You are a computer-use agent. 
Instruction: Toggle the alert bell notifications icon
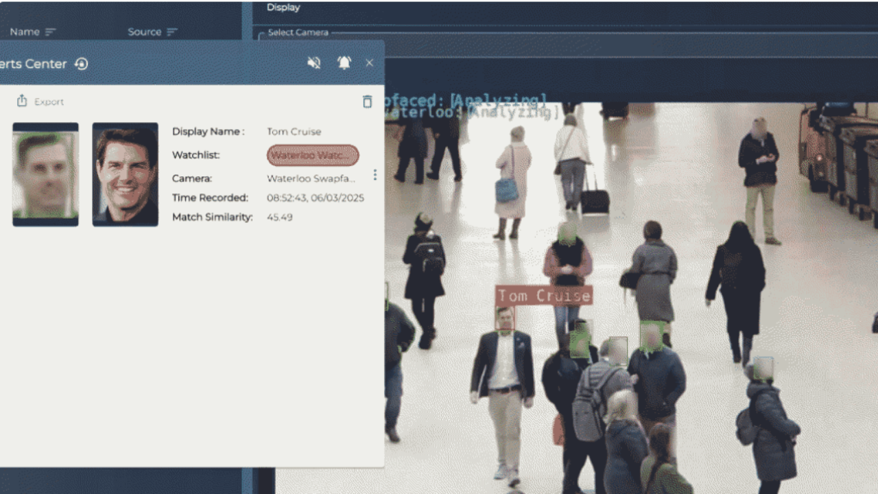coord(344,63)
